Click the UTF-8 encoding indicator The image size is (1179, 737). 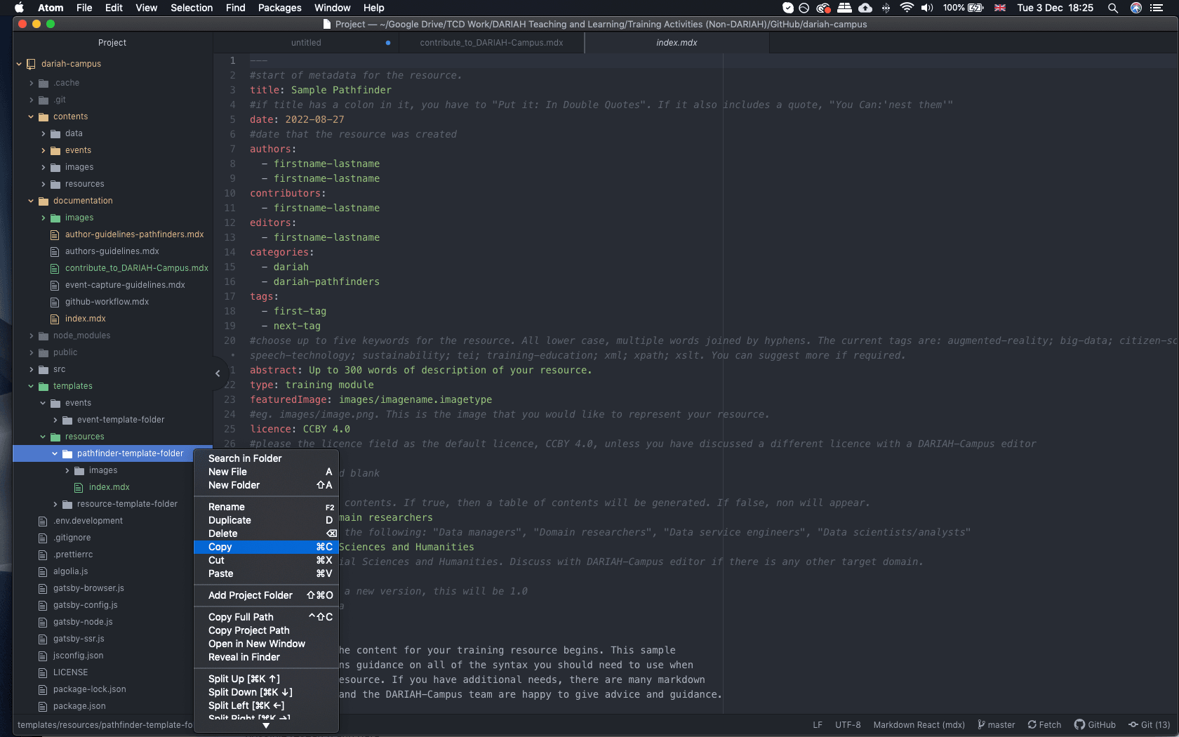pos(847,724)
